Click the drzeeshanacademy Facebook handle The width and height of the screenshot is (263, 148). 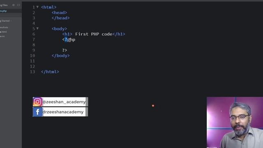point(63,112)
